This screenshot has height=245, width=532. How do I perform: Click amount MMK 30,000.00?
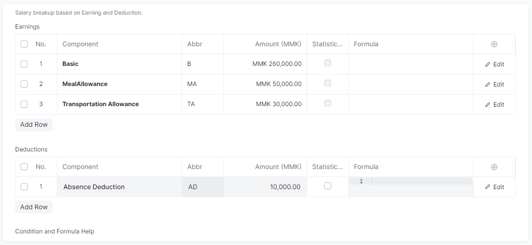click(x=278, y=104)
